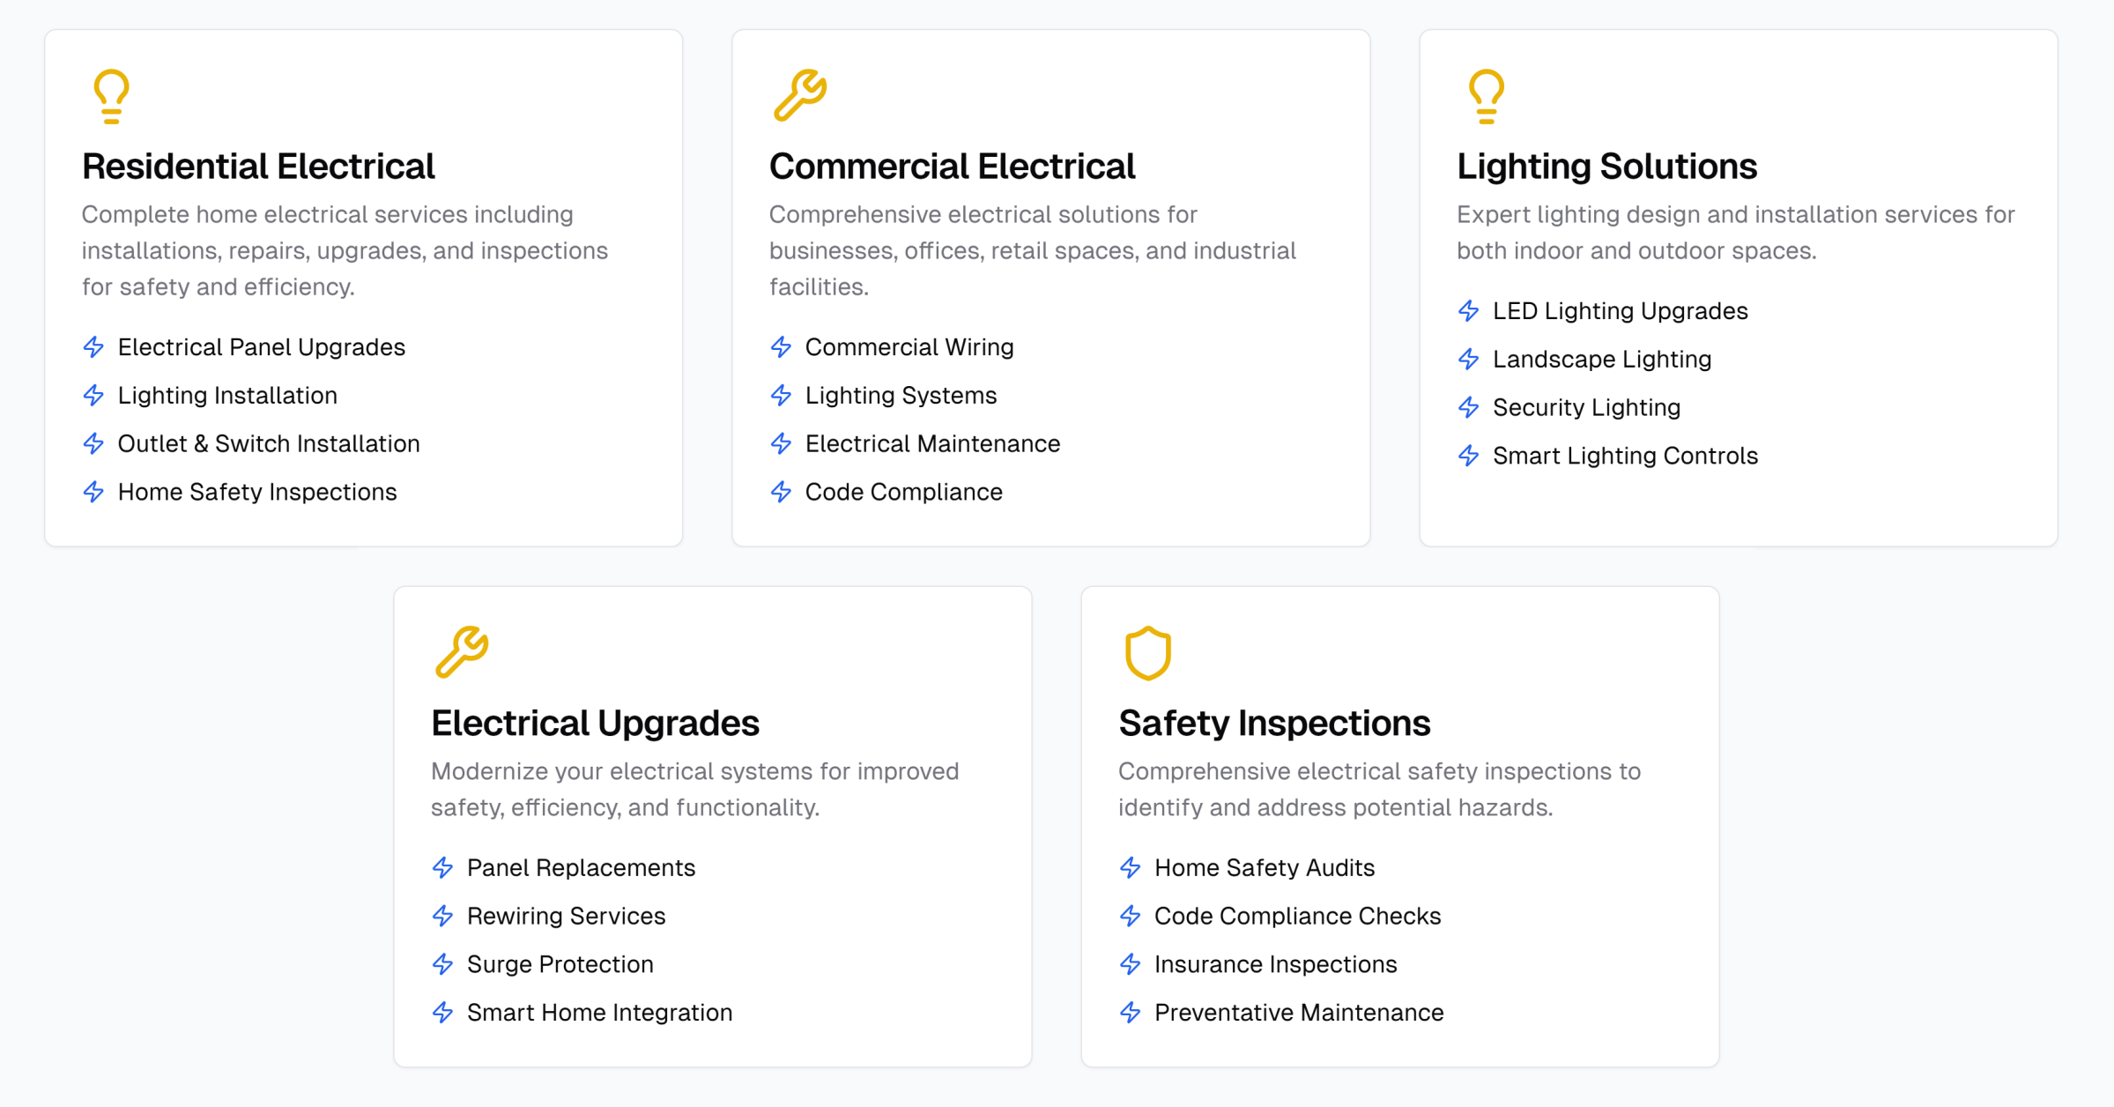Select the Lighting Solutions heading
This screenshot has height=1107, width=2114.
(x=1606, y=167)
